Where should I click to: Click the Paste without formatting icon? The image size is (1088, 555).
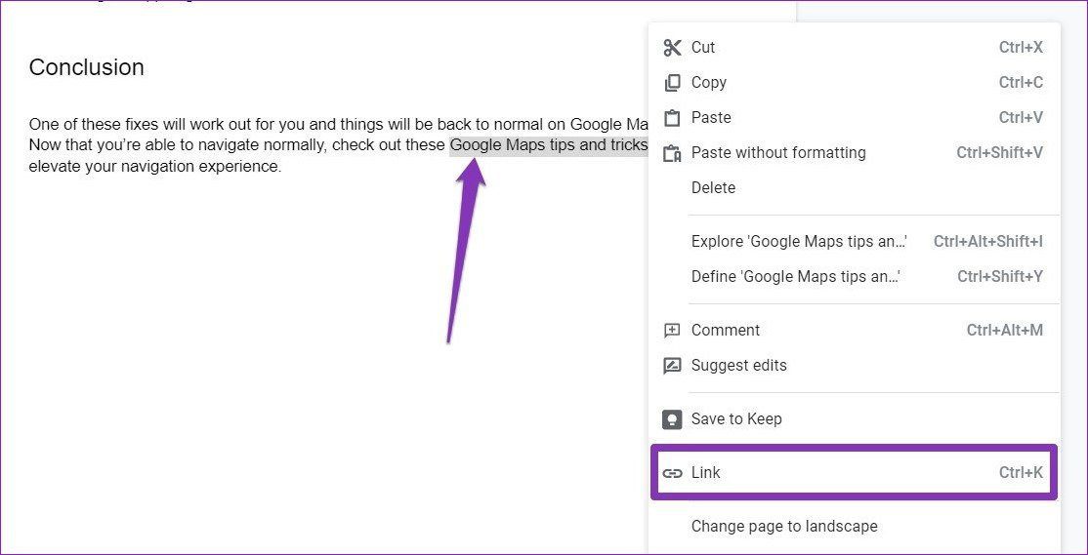(672, 153)
